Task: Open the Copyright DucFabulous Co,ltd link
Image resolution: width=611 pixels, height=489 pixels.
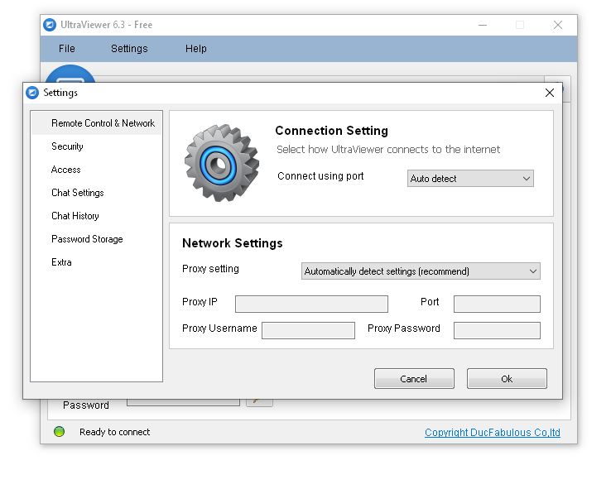Action: (492, 432)
